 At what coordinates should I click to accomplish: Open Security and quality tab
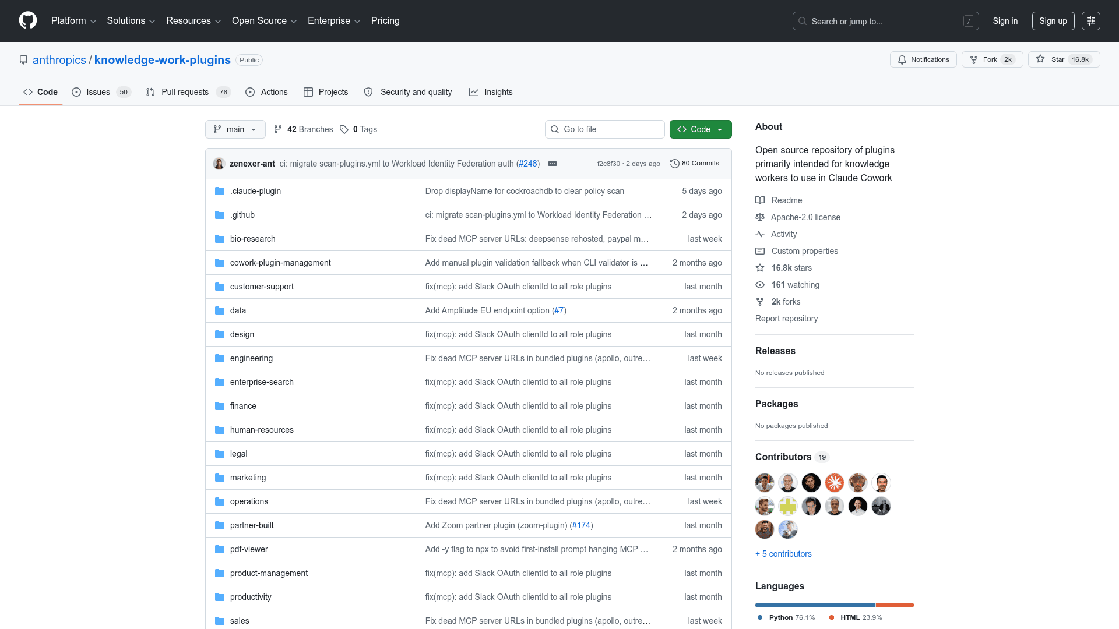[x=408, y=92]
